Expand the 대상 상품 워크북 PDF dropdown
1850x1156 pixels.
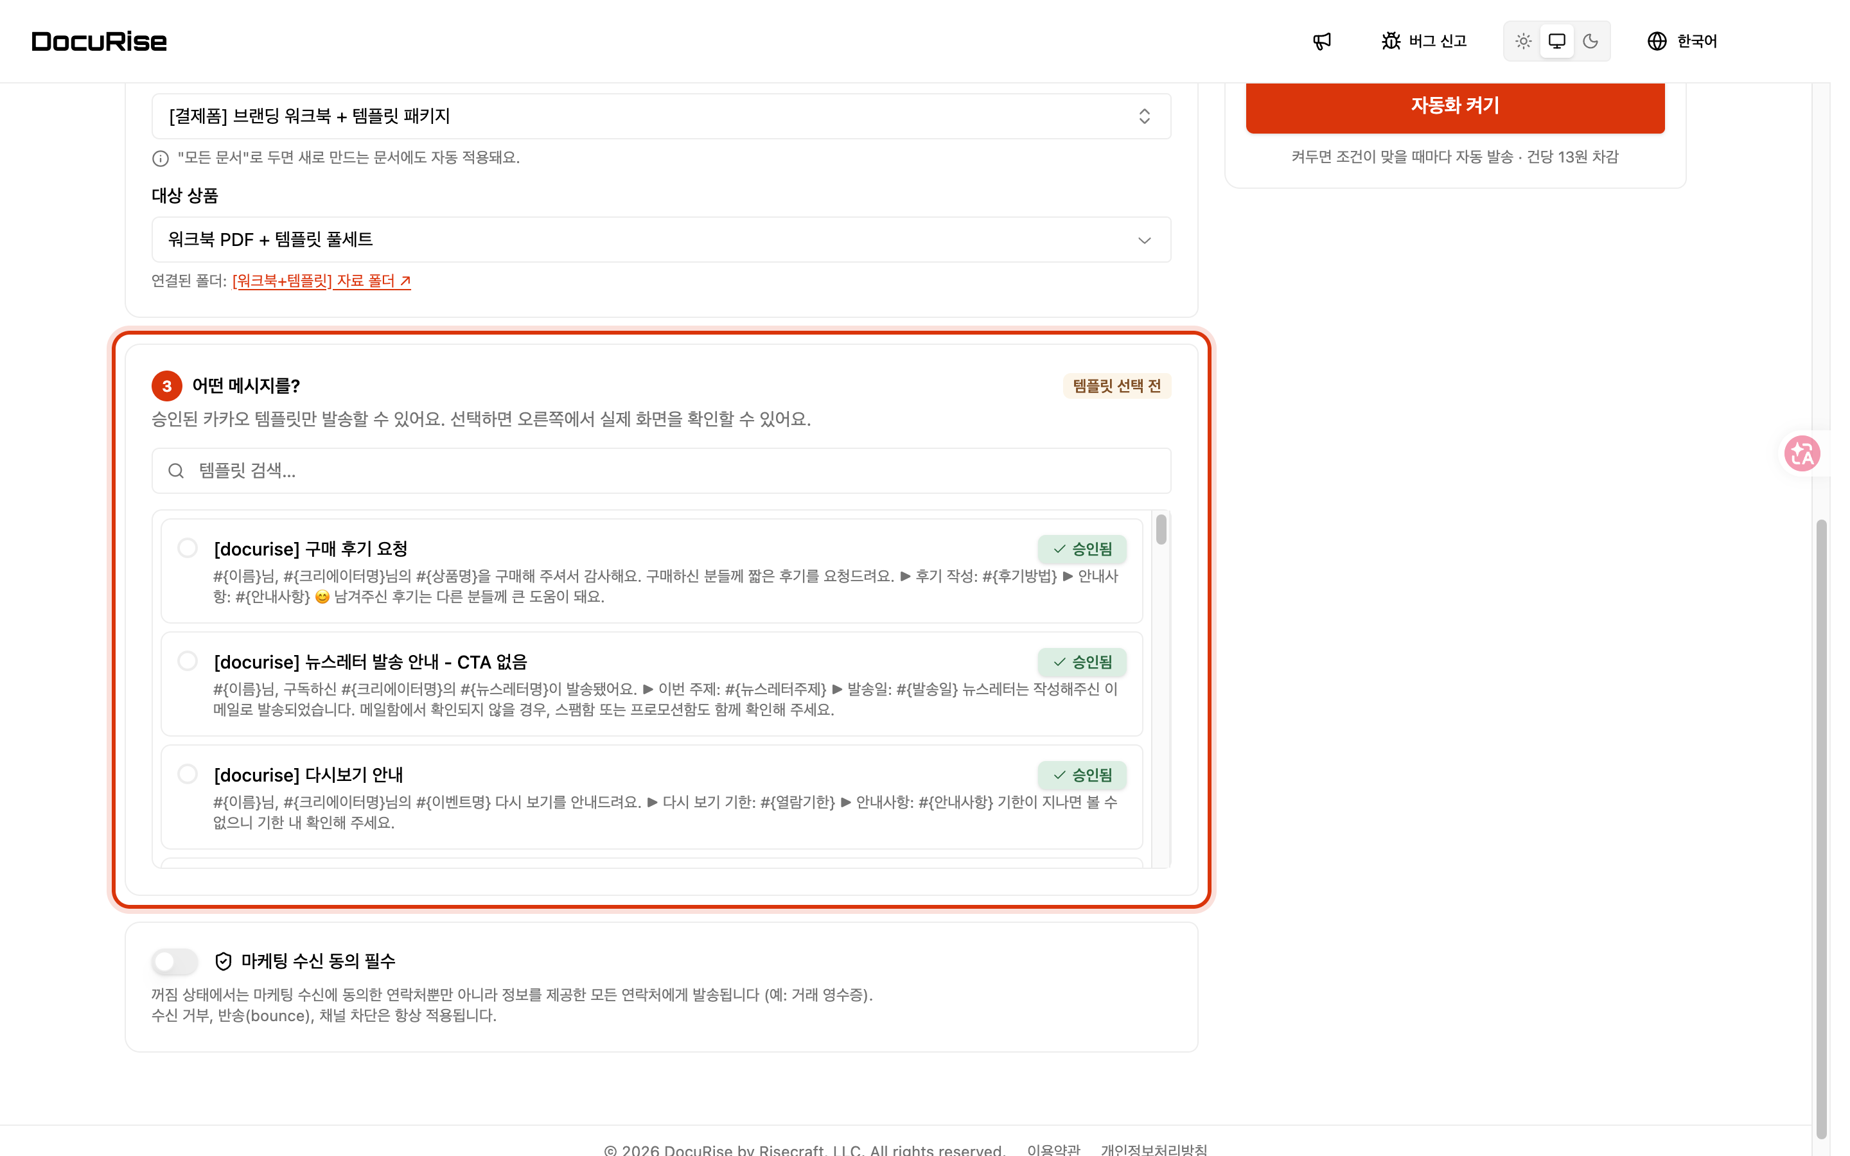point(661,240)
